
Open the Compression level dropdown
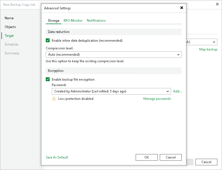pyautogui.click(x=179, y=55)
